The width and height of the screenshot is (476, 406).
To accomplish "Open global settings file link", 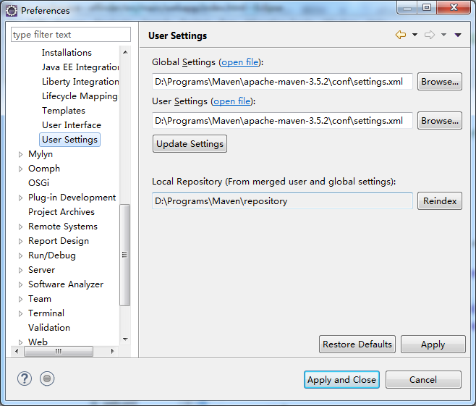I will (240, 62).
